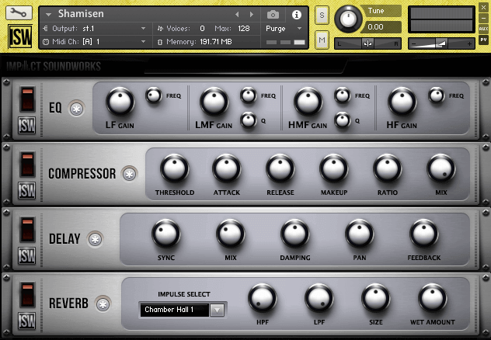Screen dimensions: 491x340
Task: Mute the instrument with M button
Action: [322, 40]
